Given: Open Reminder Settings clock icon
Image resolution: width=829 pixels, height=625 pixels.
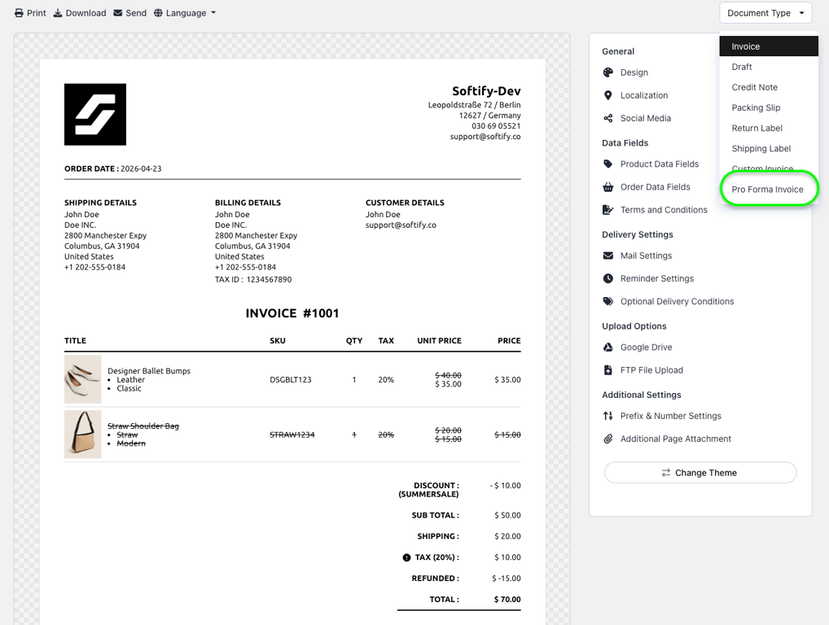Looking at the screenshot, I should (x=608, y=278).
